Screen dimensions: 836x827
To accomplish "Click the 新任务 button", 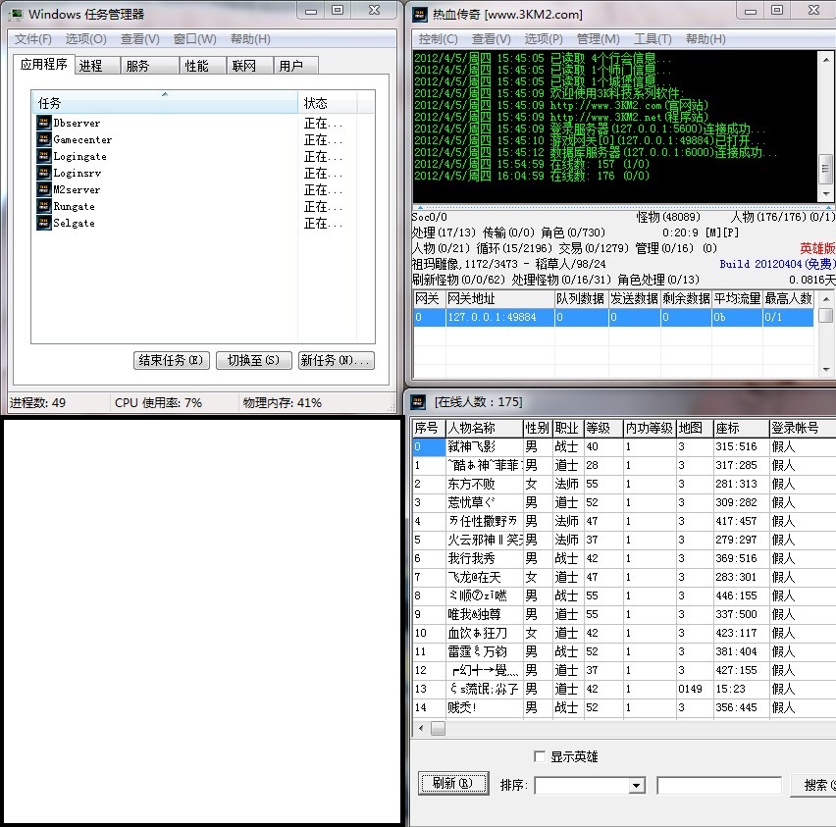I will coord(336,360).
